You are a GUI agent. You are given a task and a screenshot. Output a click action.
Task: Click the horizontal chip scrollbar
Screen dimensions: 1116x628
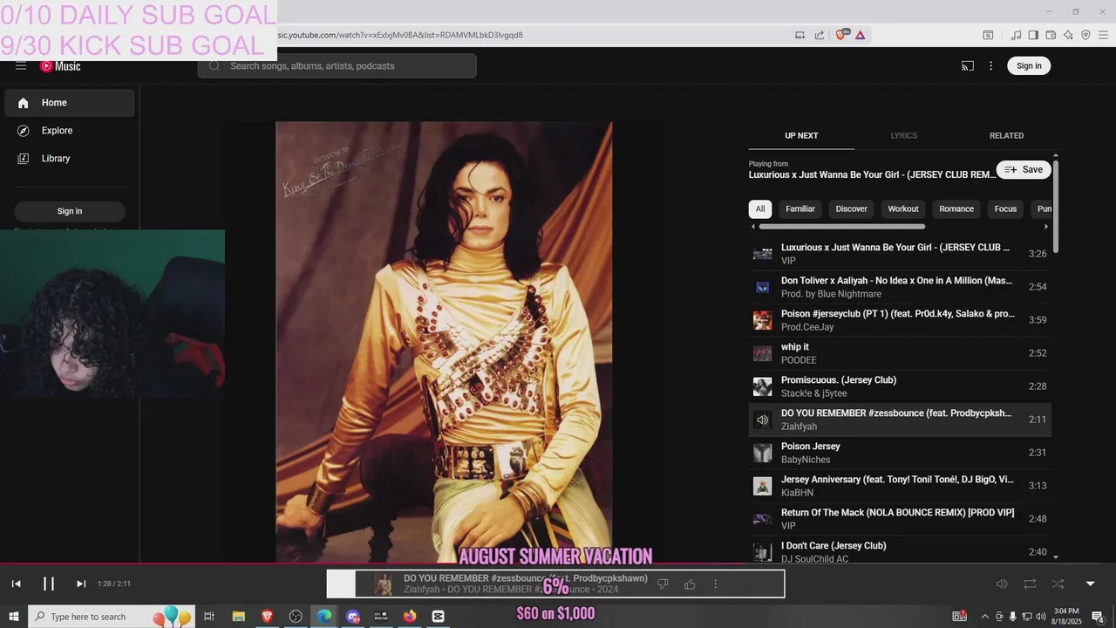coord(841,227)
